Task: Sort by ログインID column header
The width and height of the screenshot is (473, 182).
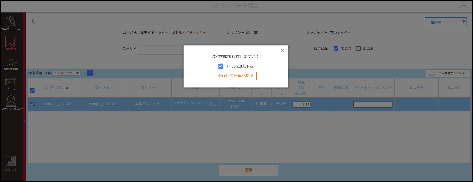Action: [x=58, y=88]
